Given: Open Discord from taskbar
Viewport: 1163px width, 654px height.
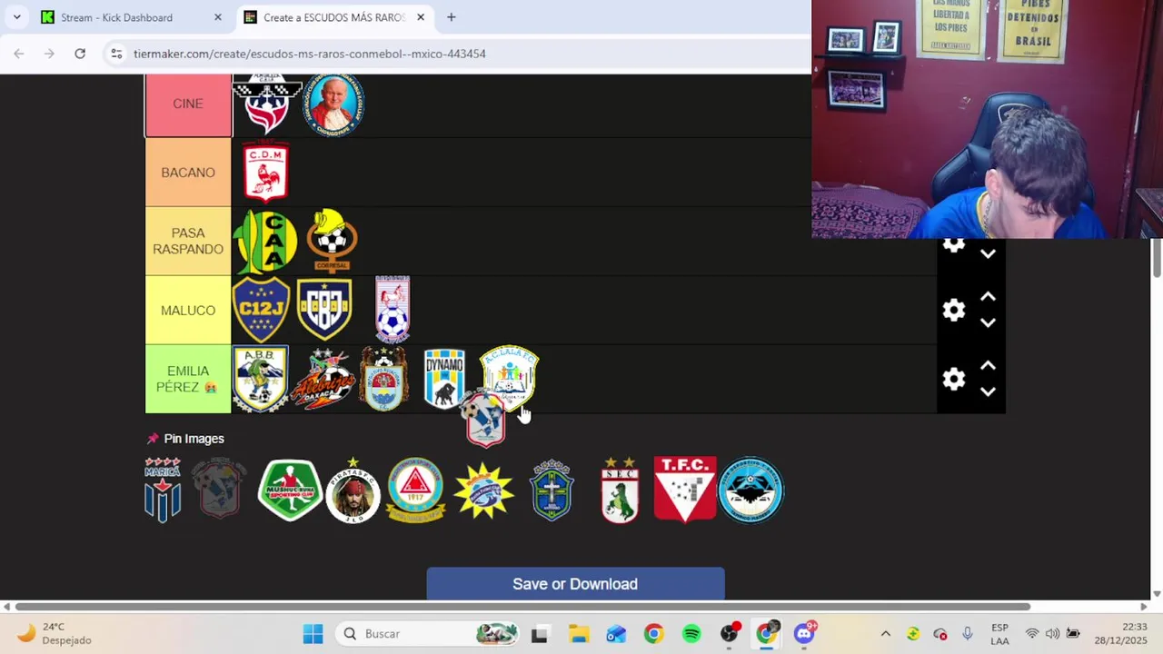Looking at the screenshot, I should [x=805, y=634].
